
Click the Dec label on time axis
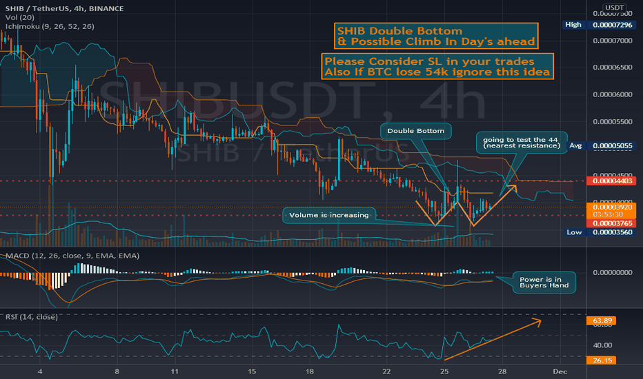560,371
